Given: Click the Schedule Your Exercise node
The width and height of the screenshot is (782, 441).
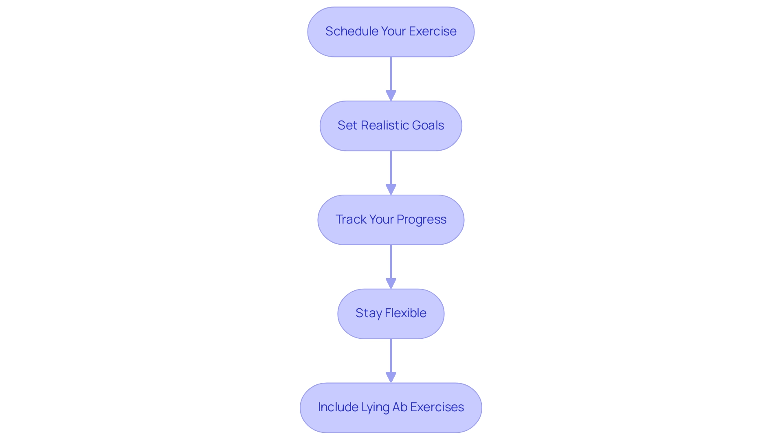Looking at the screenshot, I should tap(391, 31).
